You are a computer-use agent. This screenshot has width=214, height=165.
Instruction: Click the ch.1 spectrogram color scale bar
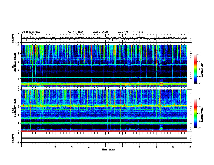pos(196,69)
